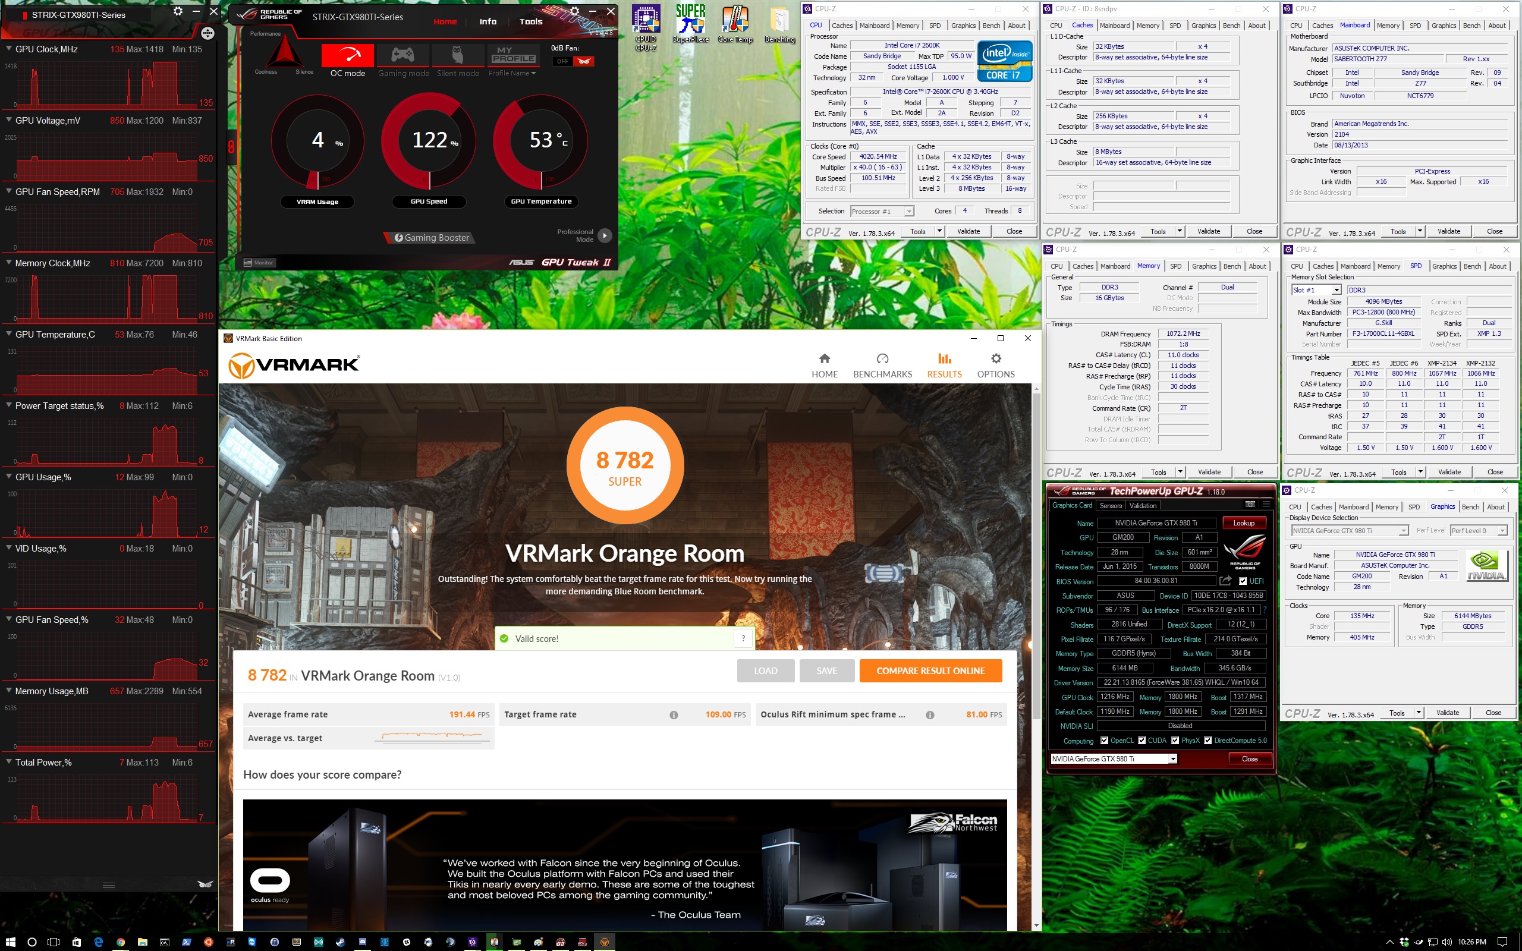Click the SAVE result button
1522x951 pixels.
(826, 670)
